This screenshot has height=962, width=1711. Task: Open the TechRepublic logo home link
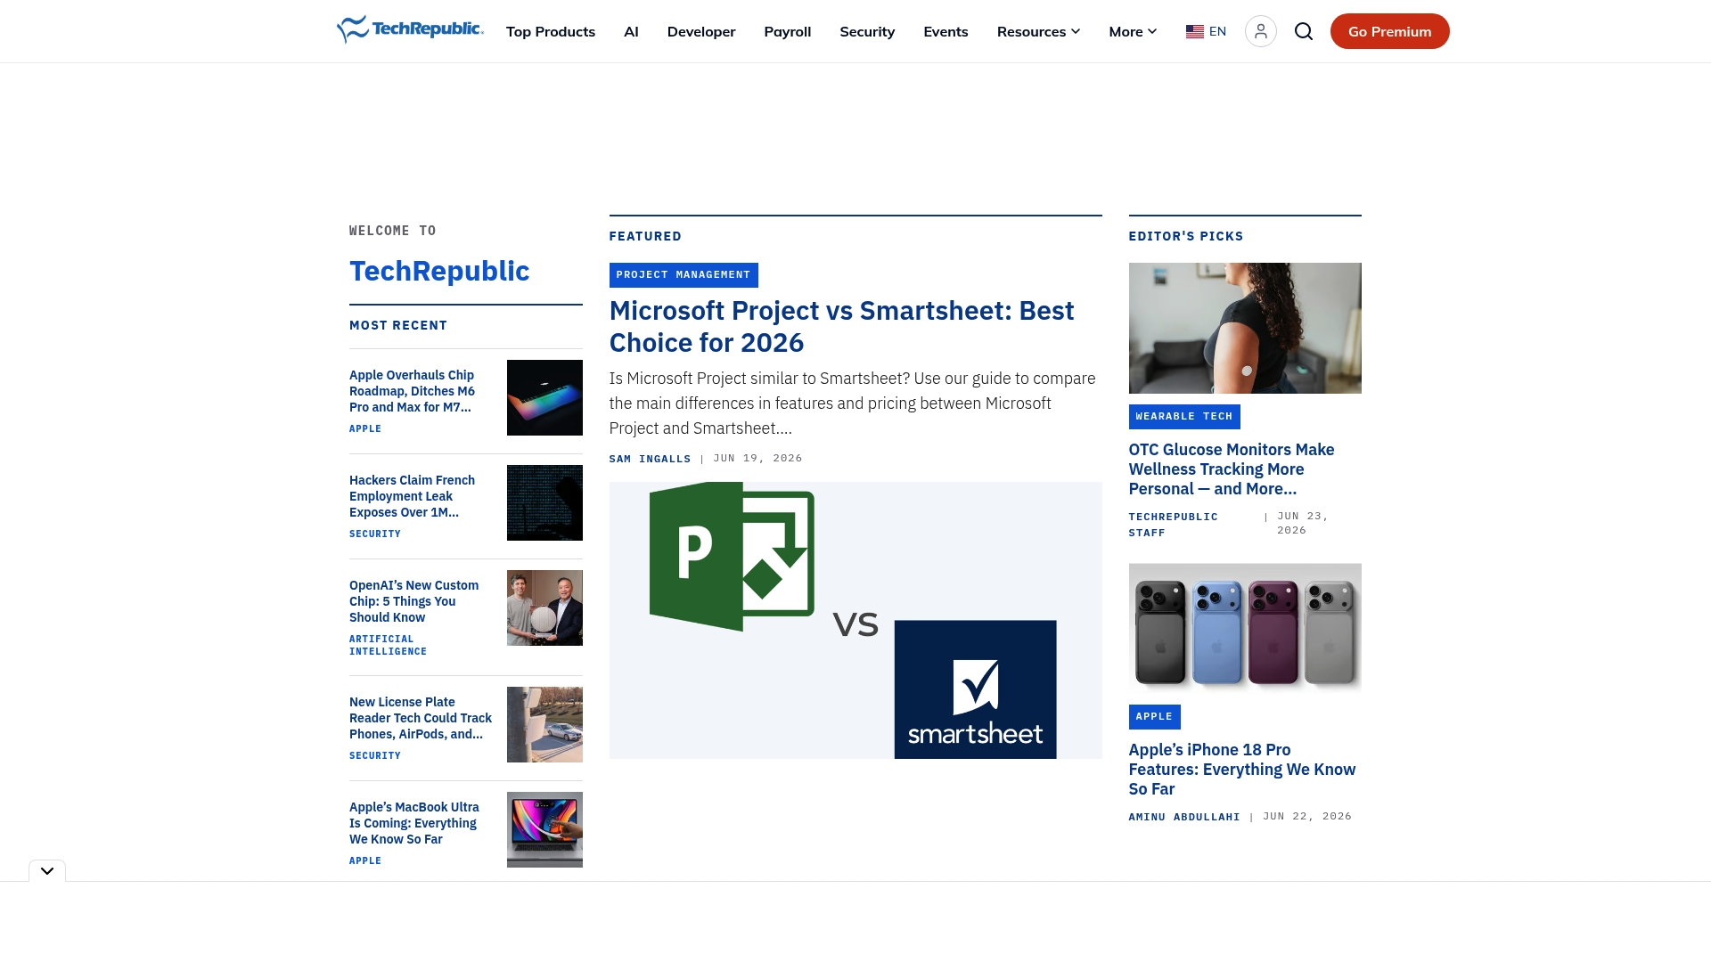point(410,30)
